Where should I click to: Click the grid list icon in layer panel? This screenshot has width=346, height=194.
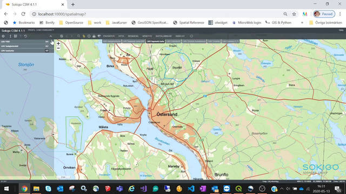click(x=16, y=36)
